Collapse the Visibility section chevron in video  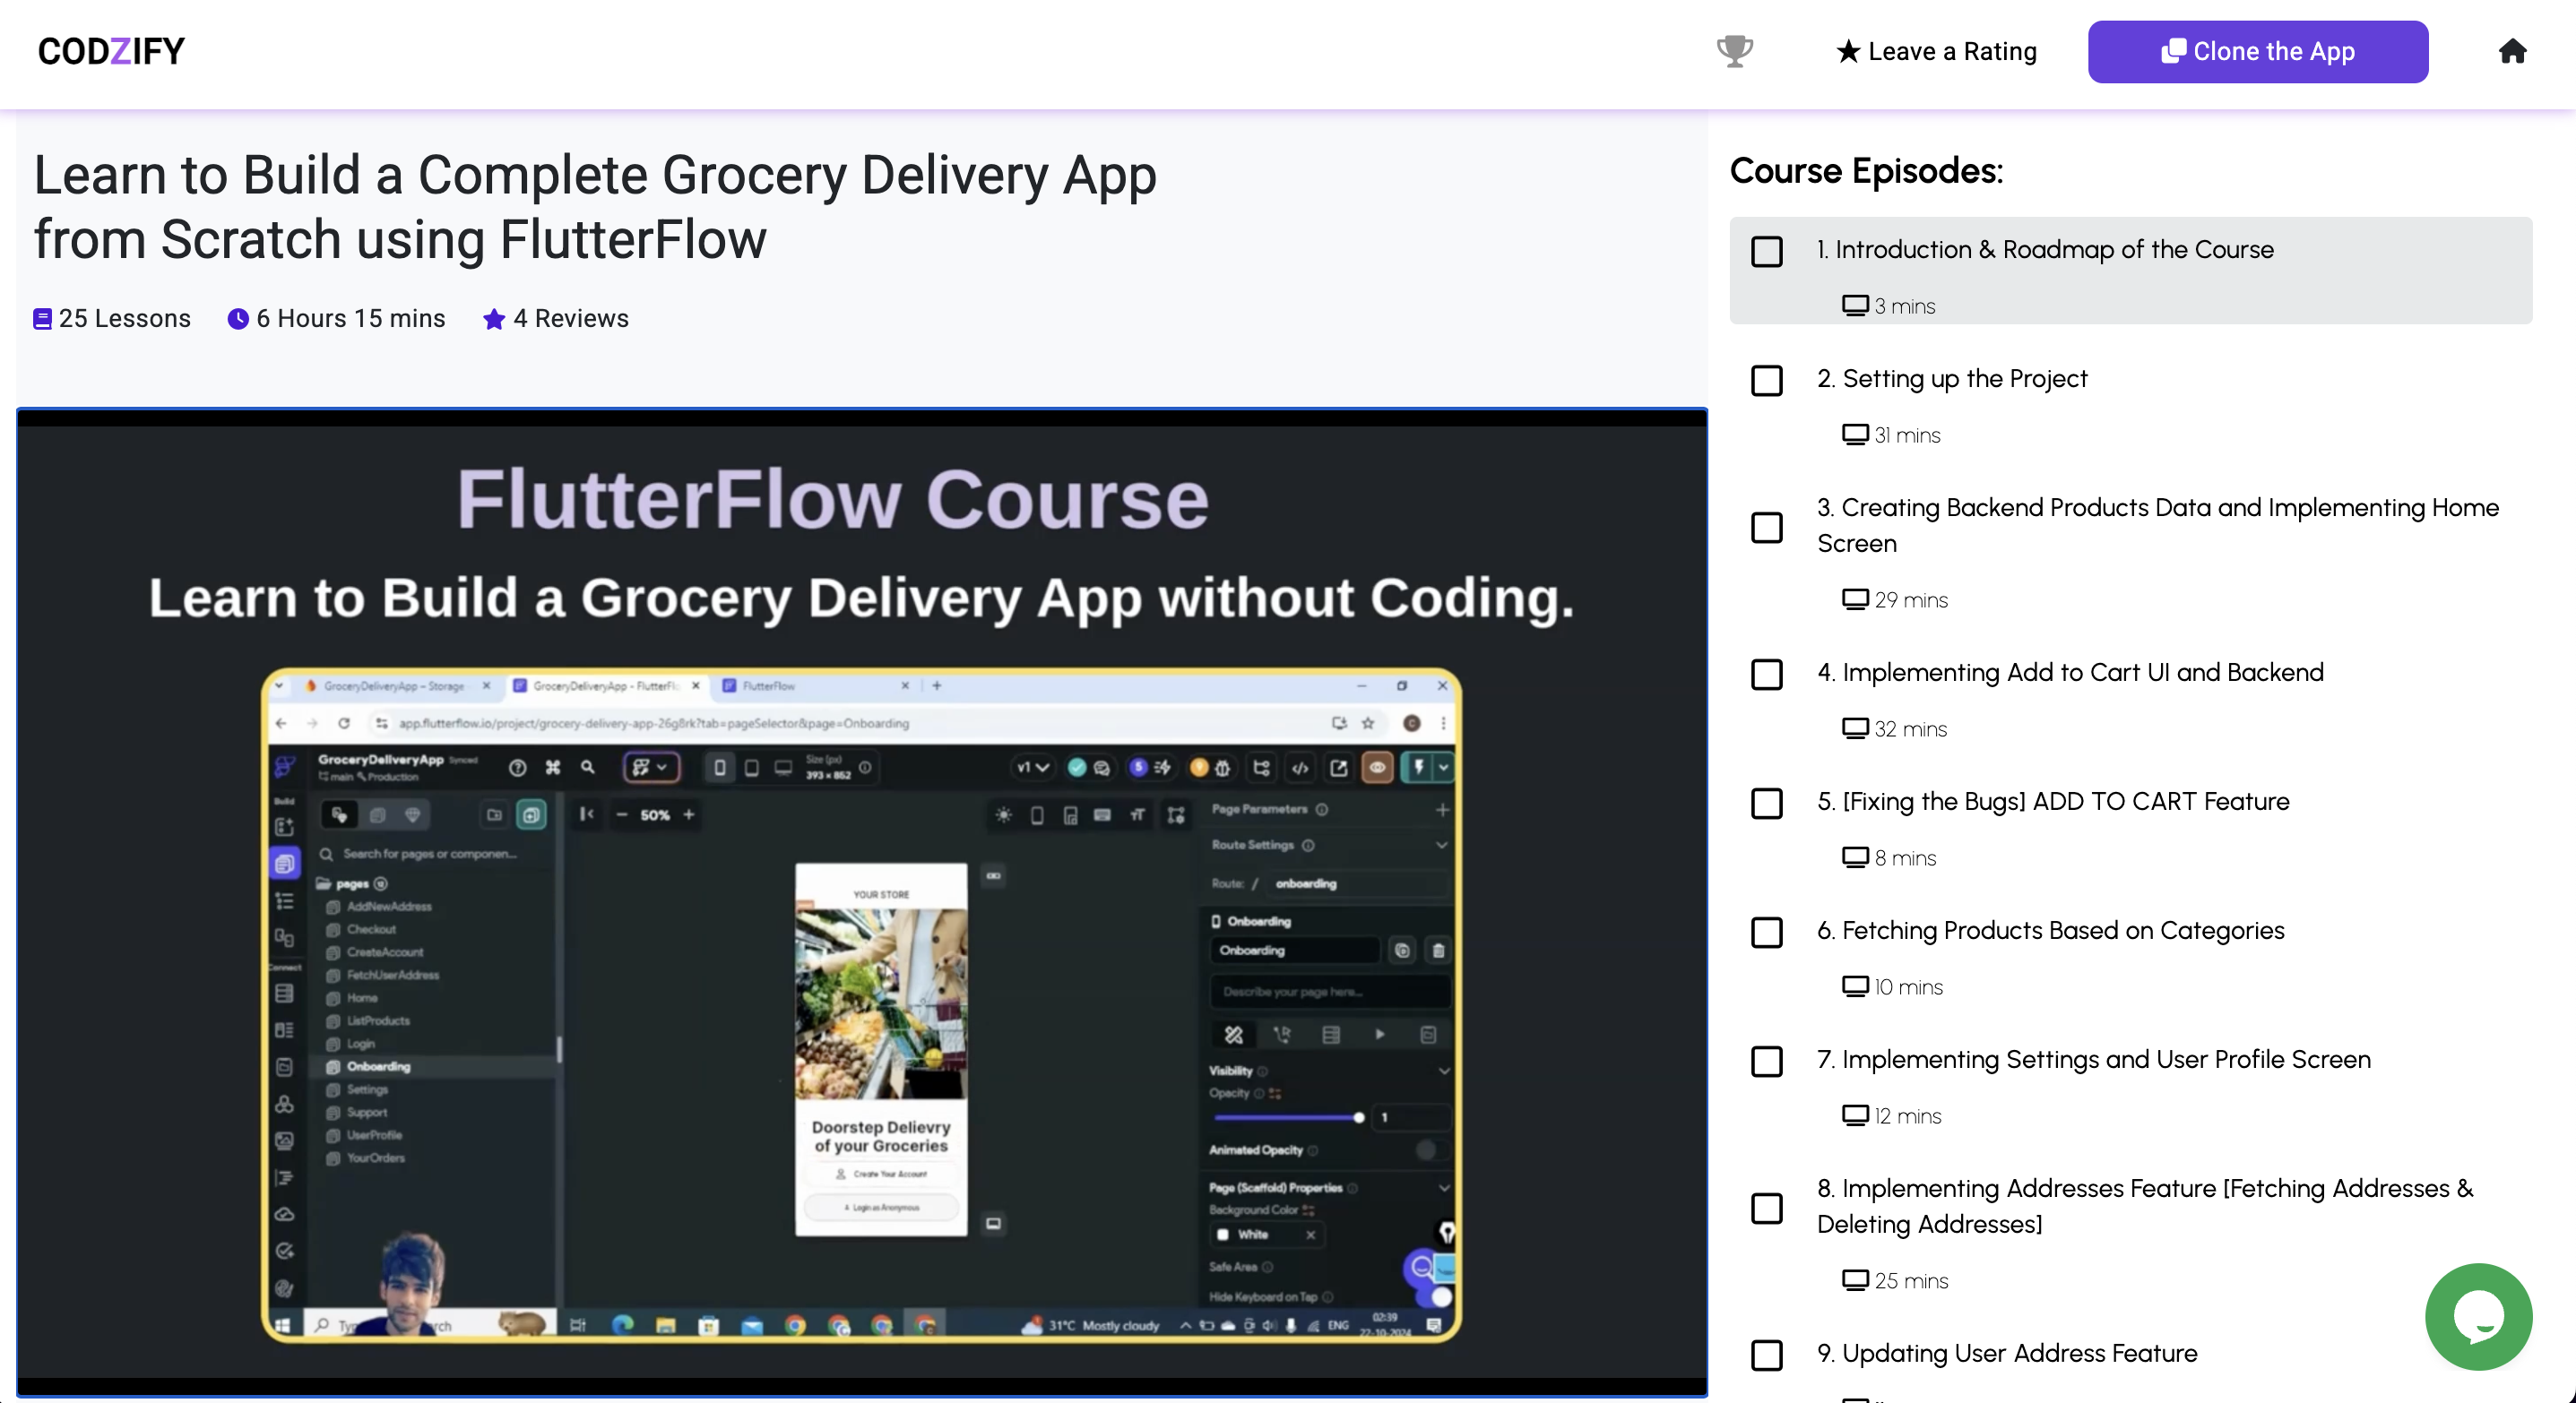(x=1443, y=1072)
